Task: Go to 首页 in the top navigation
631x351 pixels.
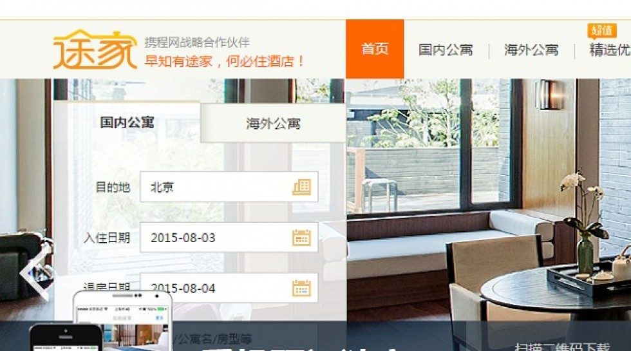Action: coord(375,50)
